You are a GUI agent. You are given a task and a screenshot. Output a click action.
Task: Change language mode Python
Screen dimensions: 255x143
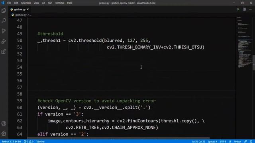click(x=237, y=141)
